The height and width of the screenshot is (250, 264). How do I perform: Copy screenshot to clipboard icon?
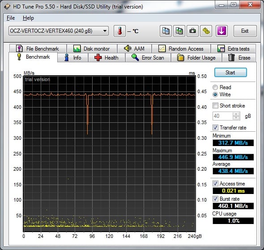(x=179, y=31)
